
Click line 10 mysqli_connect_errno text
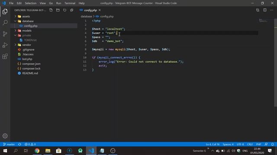(115, 57)
